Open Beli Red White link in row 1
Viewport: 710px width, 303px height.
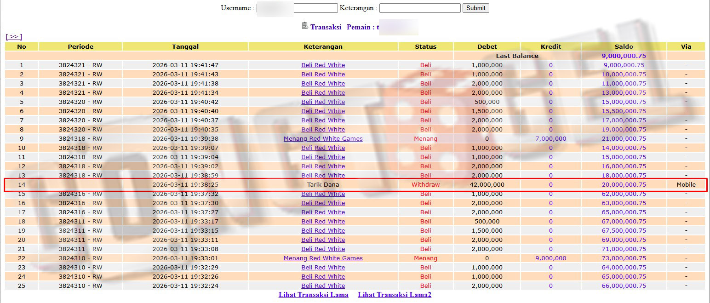pyautogui.click(x=323, y=65)
